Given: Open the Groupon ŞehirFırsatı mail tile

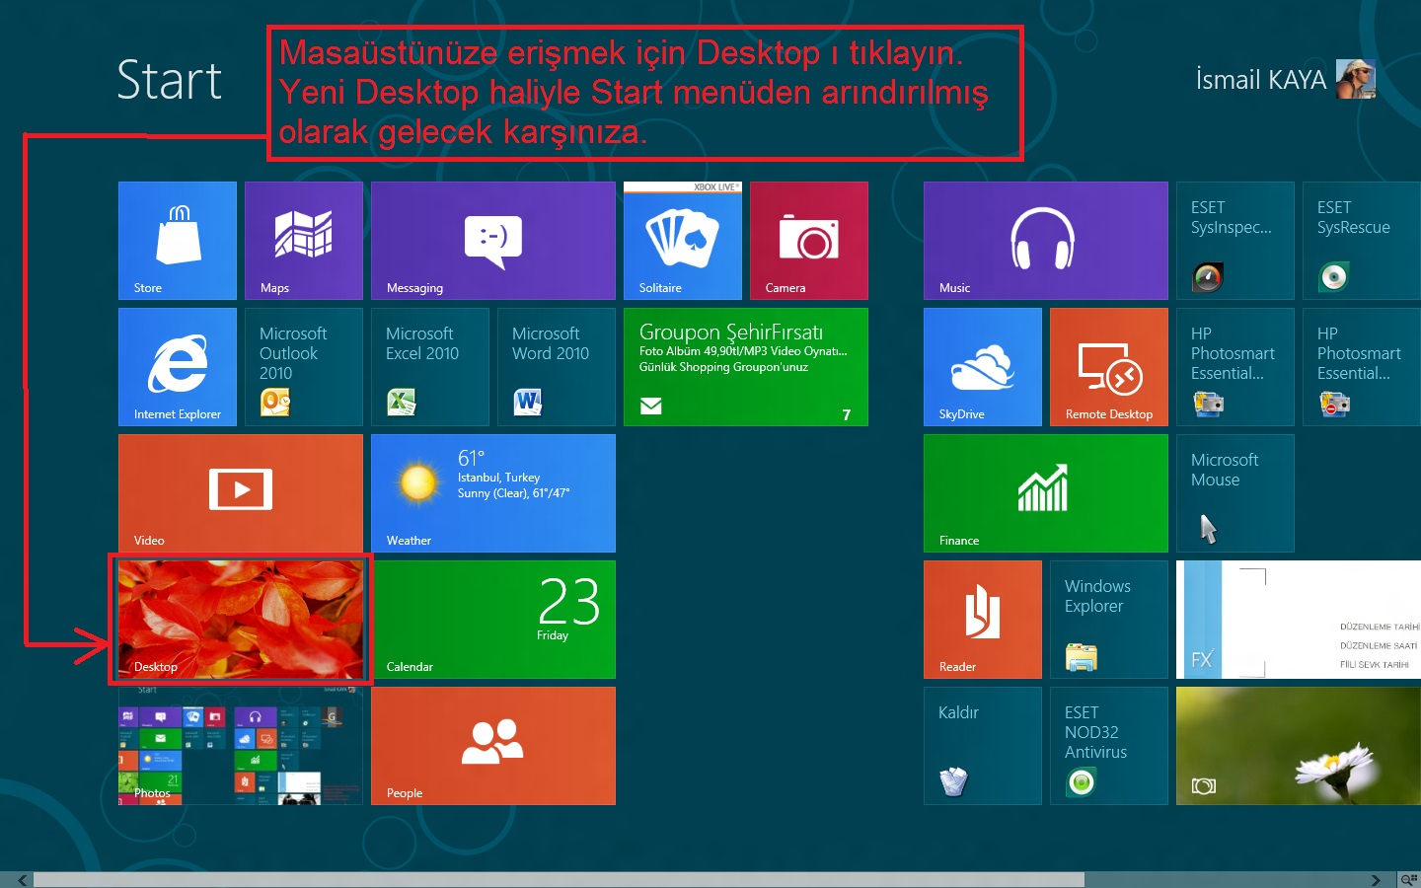Looking at the screenshot, I should (x=746, y=367).
